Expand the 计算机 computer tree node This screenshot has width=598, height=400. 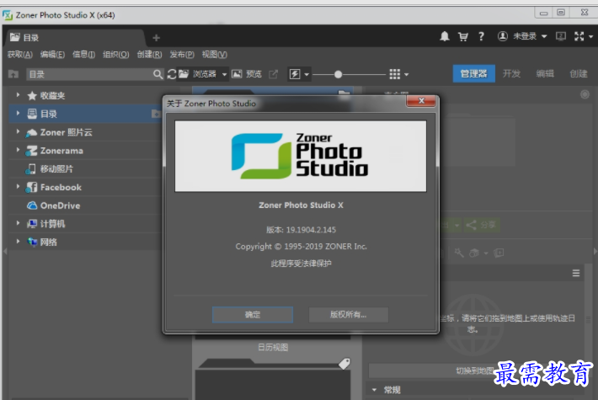pyautogui.click(x=18, y=224)
